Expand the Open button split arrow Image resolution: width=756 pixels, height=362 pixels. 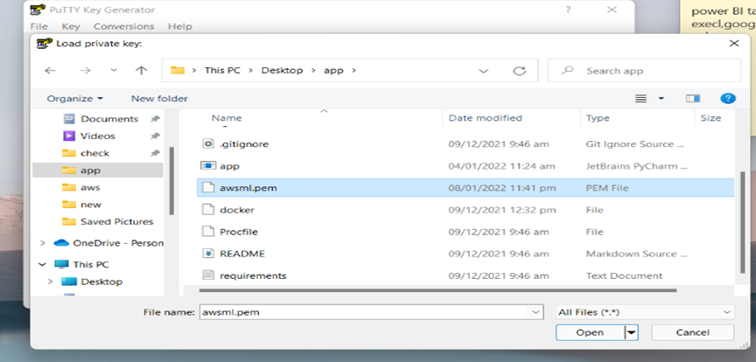coord(632,332)
